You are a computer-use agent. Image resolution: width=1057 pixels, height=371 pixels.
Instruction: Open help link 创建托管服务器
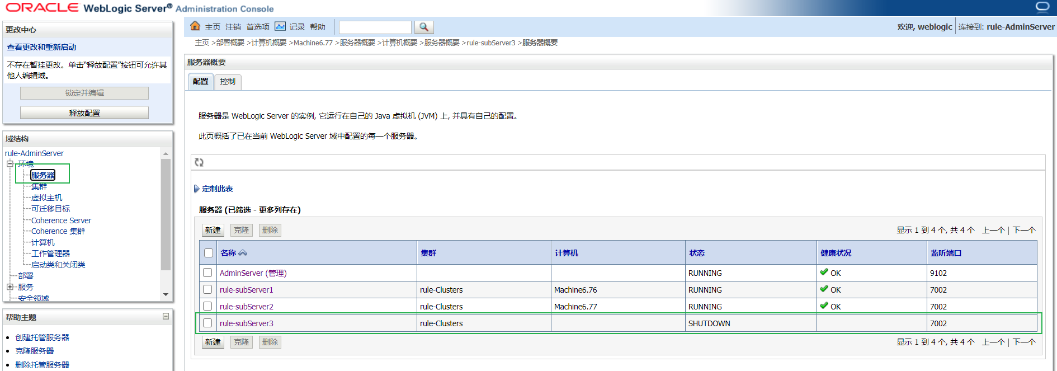click(x=43, y=337)
